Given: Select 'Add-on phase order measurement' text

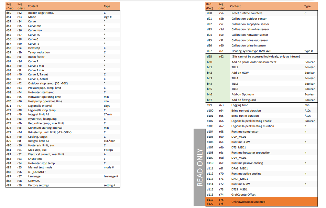Looking at the screenshot, I should 254,62.
